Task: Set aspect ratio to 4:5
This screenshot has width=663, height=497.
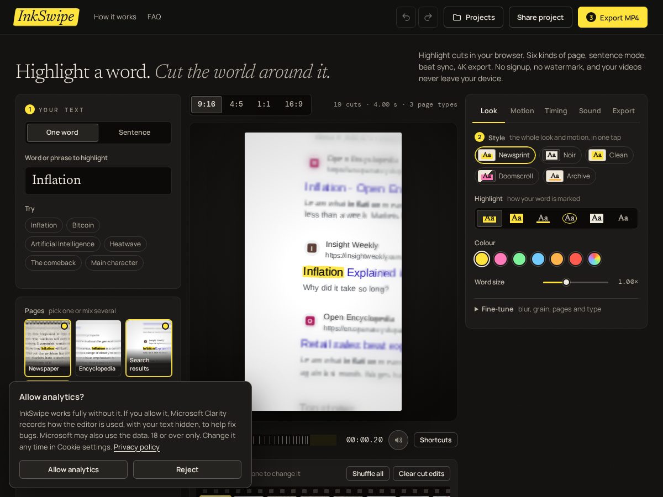Action: pyautogui.click(x=236, y=104)
